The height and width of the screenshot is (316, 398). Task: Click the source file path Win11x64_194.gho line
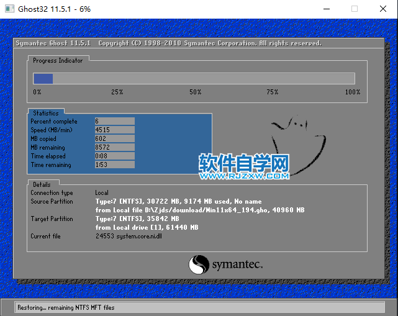200,210
